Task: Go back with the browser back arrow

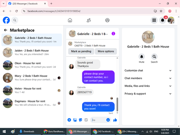Action: (4, 11)
